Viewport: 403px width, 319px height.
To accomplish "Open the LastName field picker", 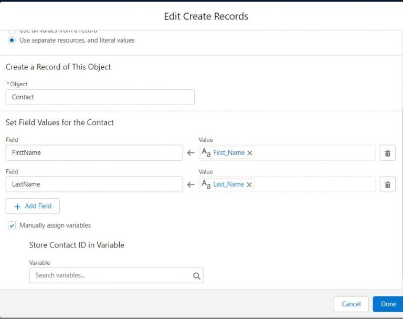I will [x=94, y=184].
